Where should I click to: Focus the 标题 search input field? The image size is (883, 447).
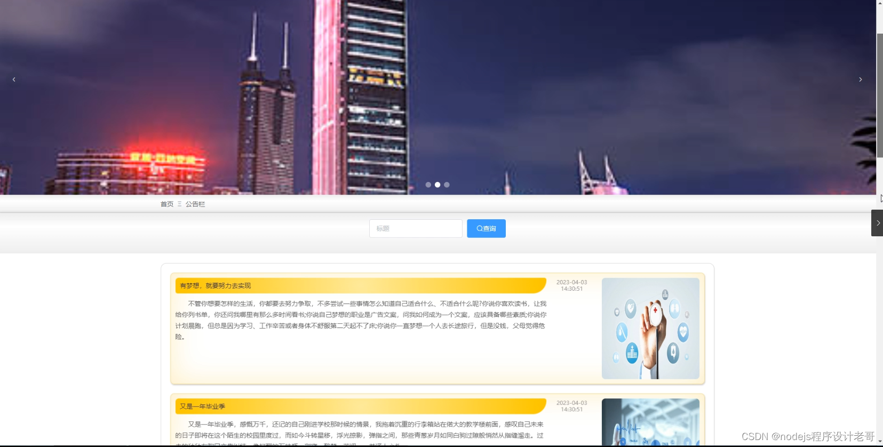click(416, 228)
